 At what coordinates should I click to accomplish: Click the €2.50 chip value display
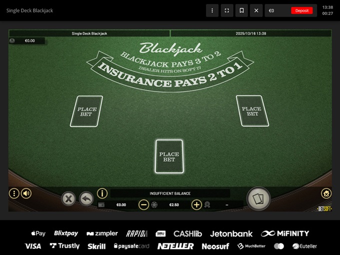173,205
